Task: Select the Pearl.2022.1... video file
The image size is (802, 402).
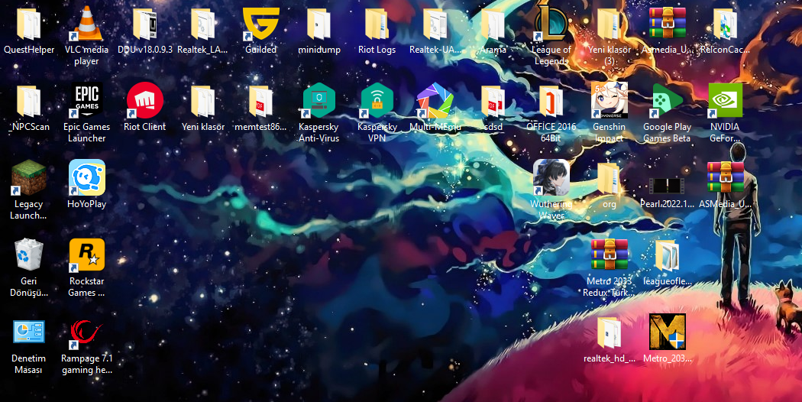Action: (x=667, y=186)
